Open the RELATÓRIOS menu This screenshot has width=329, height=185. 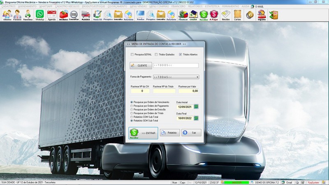click(195, 7)
